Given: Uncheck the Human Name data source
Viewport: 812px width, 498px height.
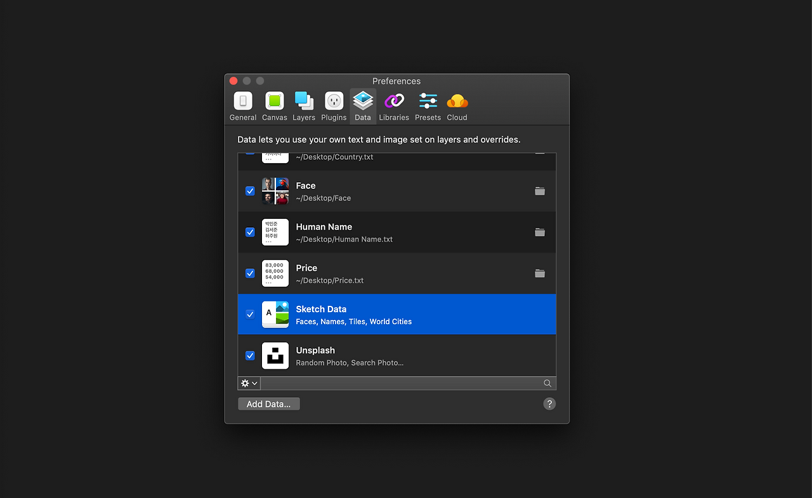Looking at the screenshot, I should (249, 232).
